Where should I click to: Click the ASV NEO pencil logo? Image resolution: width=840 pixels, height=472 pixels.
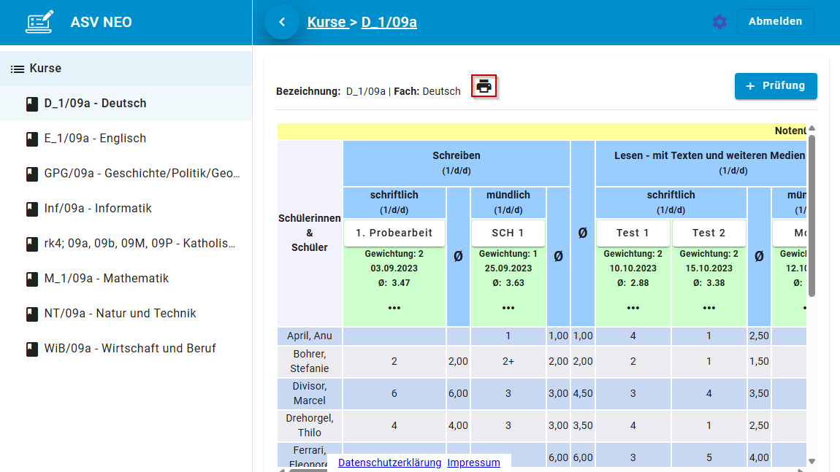39,21
